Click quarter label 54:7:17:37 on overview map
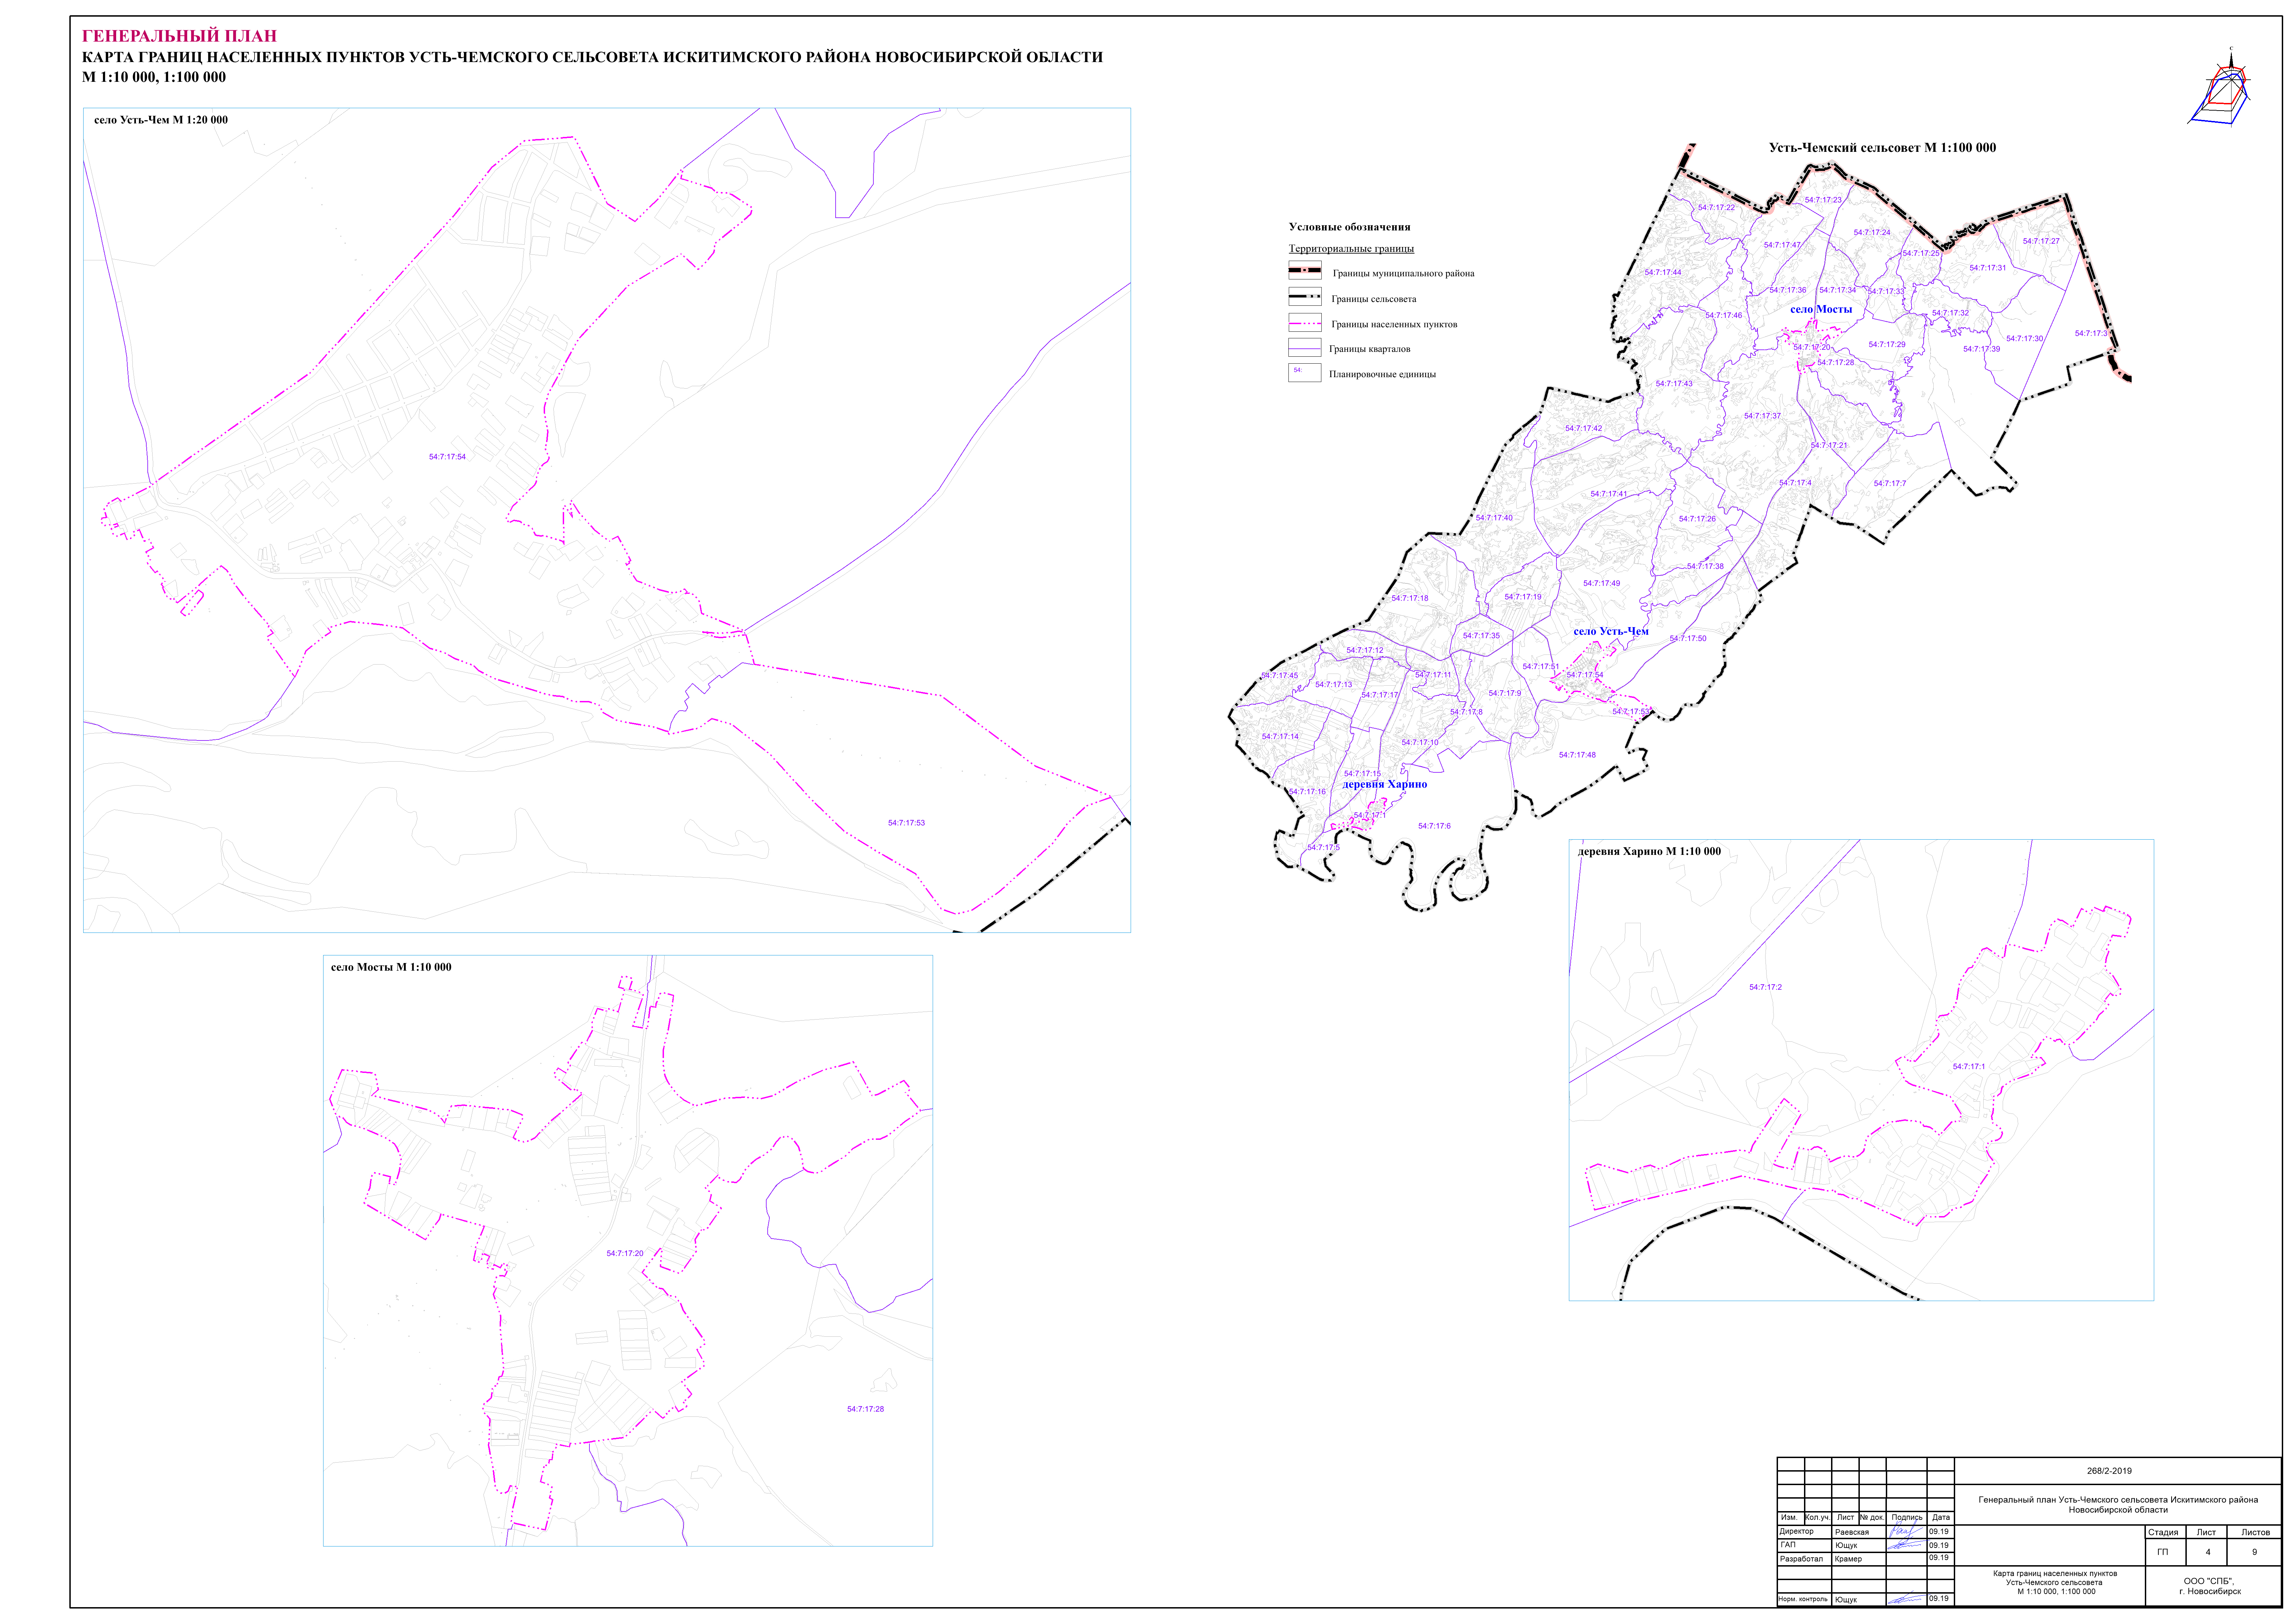 pos(1762,416)
